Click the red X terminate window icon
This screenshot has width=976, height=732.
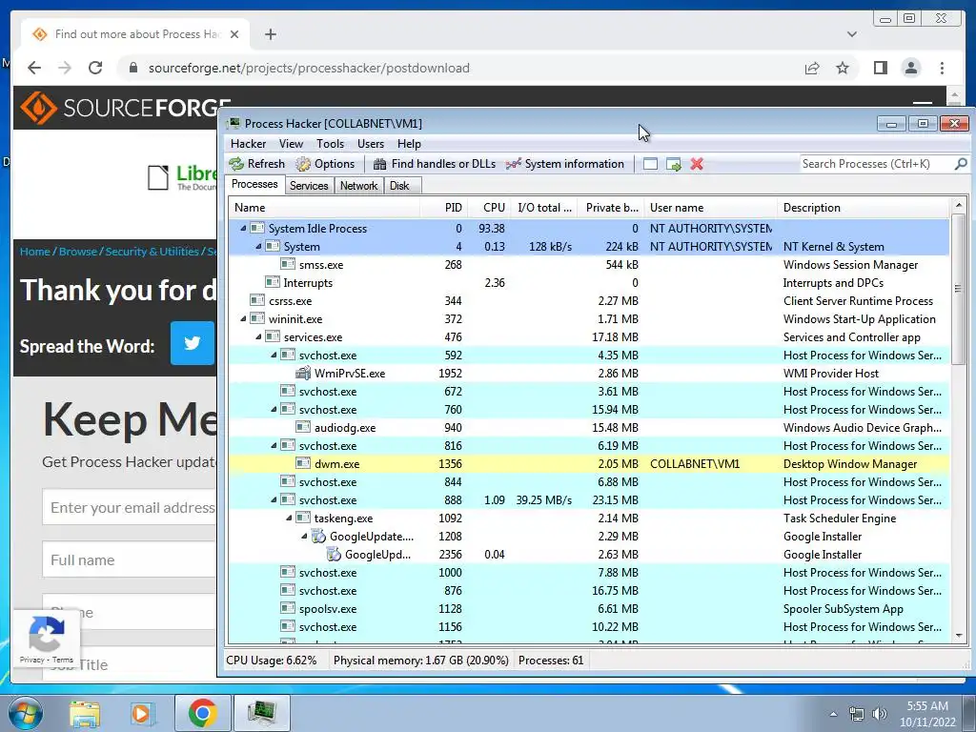pos(697,164)
